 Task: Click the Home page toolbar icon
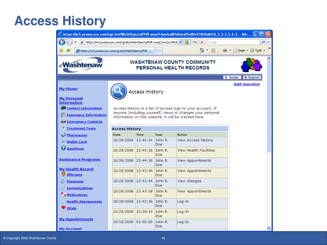[202, 50]
